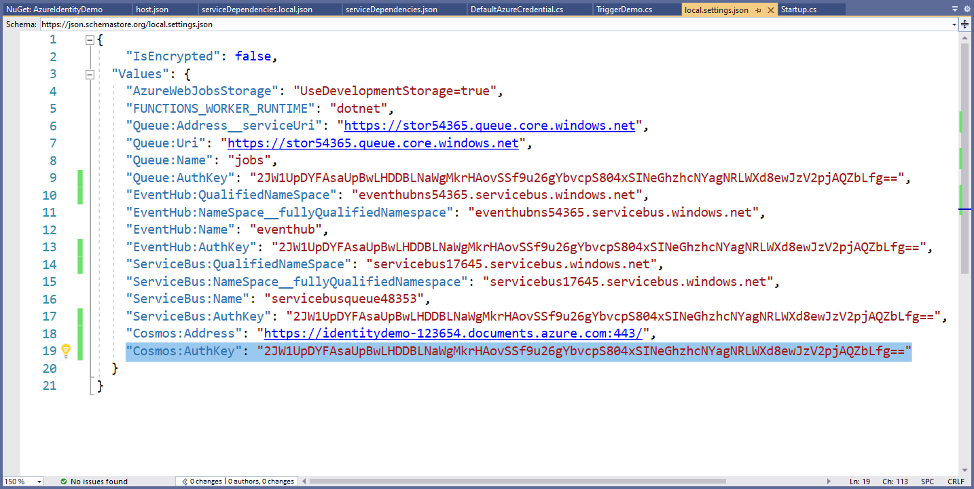The image size is (974, 489).
Task: Pin the local.settings.json tab
Action: (758, 10)
